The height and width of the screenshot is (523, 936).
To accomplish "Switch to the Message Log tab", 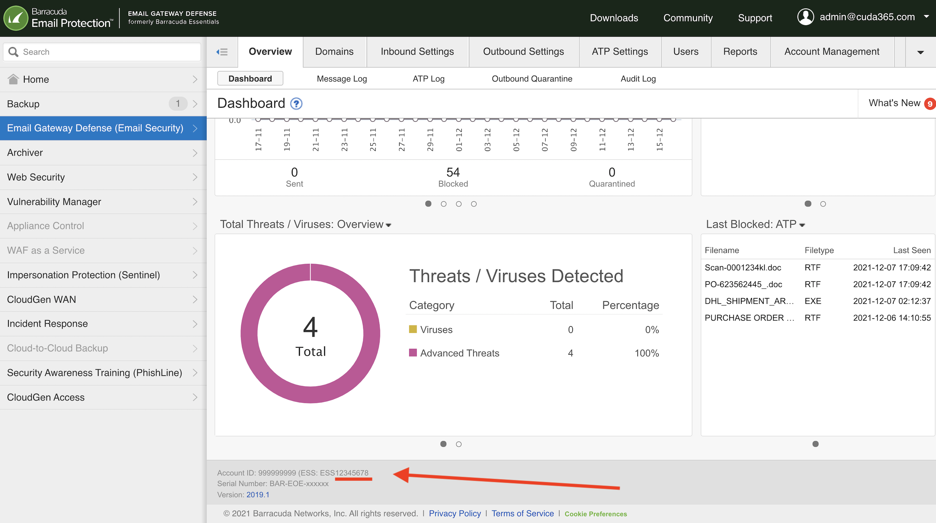I will (x=341, y=79).
